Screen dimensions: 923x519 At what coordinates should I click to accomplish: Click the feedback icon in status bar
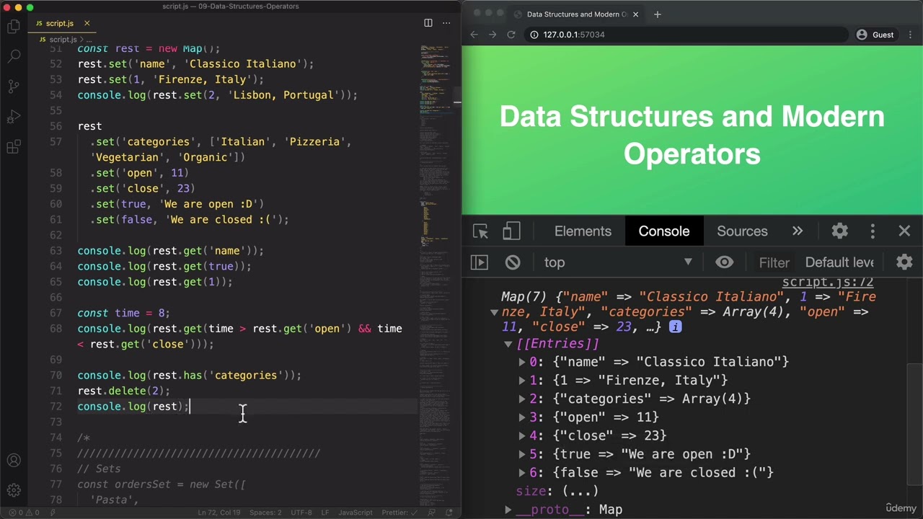(x=431, y=513)
